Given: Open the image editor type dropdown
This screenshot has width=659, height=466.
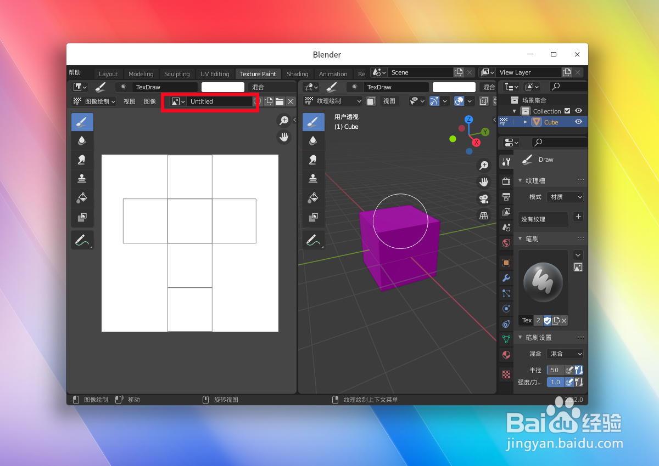Looking at the screenshot, I should coord(80,87).
